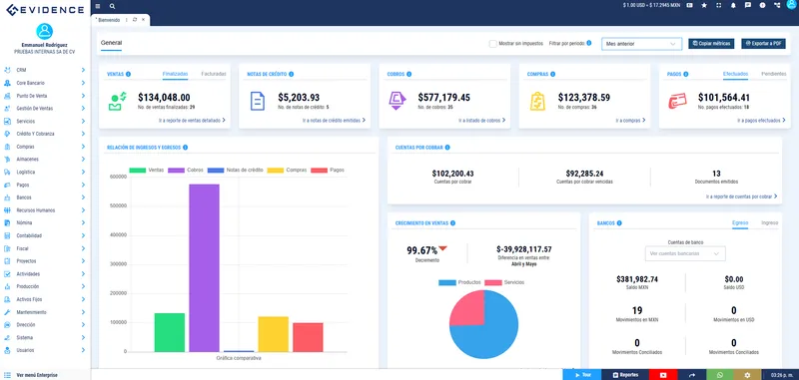Toggle the Cobros legend in chart

pyautogui.click(x=186, y=170)
